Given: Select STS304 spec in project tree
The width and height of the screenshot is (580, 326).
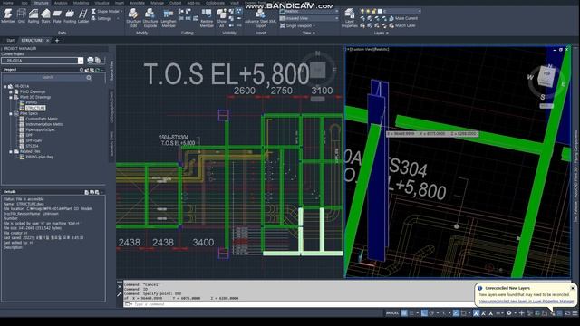Looking at the screenshot, I should click(x=33, y=146).
